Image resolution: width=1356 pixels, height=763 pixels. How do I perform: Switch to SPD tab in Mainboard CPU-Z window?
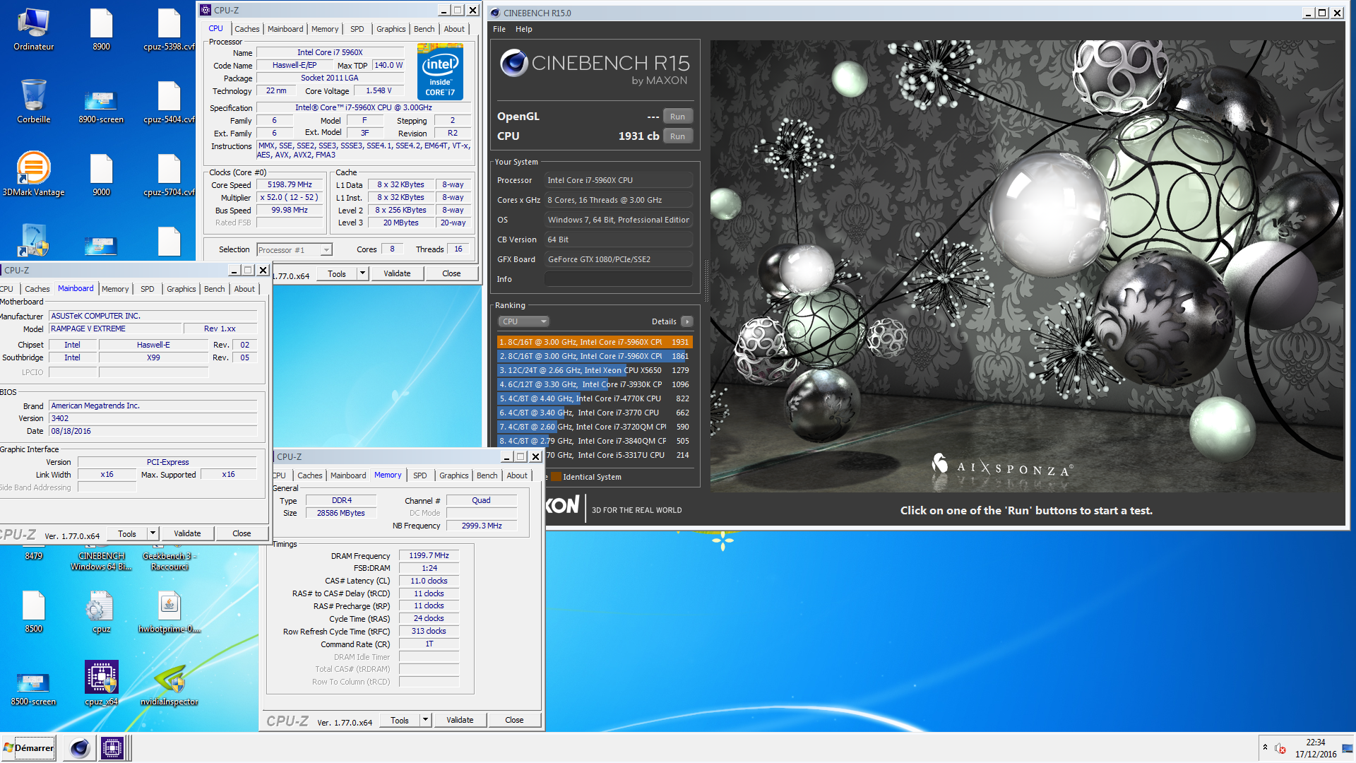click(x=147, y=289)
